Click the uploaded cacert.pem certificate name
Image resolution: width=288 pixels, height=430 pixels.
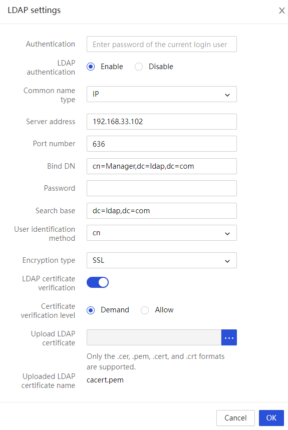pyautogui.click(x=105, y=380)
